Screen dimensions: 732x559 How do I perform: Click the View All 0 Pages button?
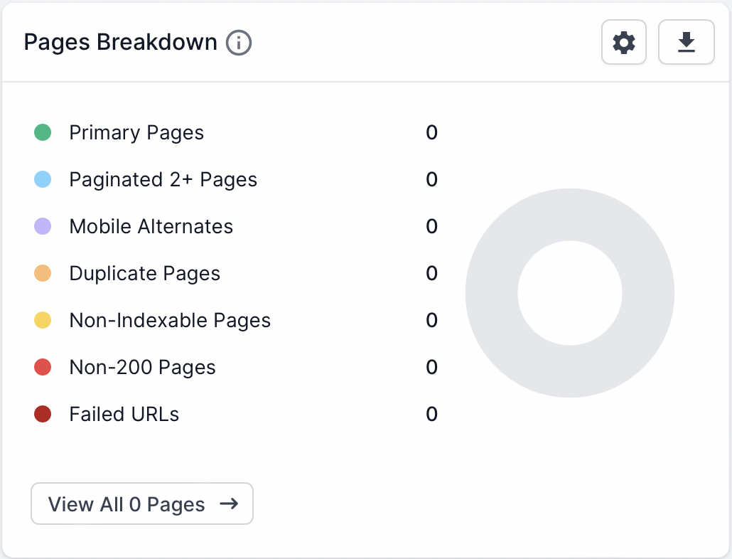click(x=141, y=504)
